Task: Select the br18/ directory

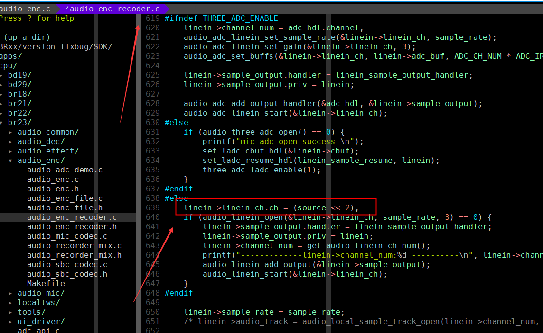Action: pos(20,94)
